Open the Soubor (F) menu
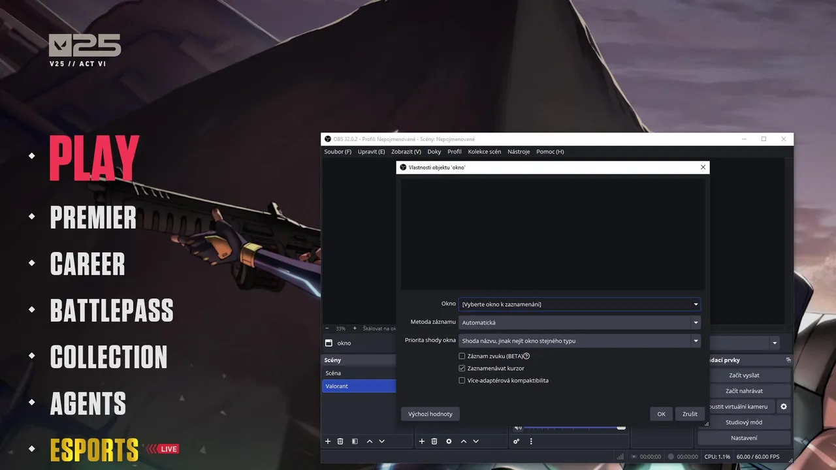The width and height of the screenshot is (836, 470). tap(338, 151)
